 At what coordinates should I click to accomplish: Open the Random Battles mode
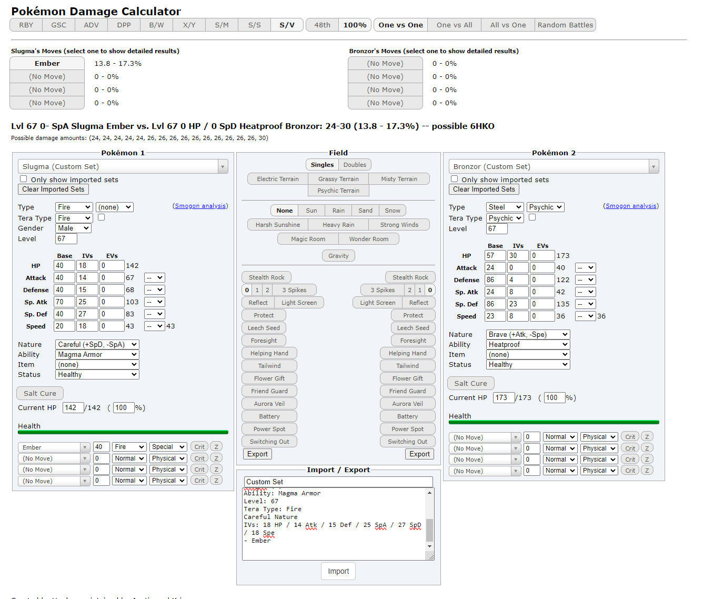(x=565, y=25)
